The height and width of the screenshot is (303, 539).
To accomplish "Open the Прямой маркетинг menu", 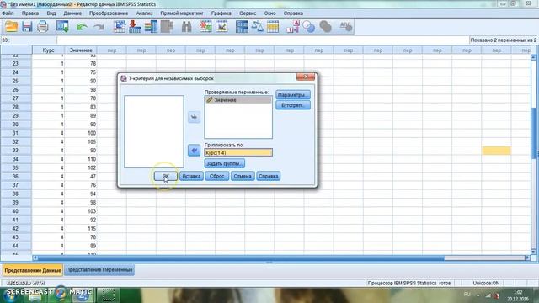I will click(x=182, y=13).
